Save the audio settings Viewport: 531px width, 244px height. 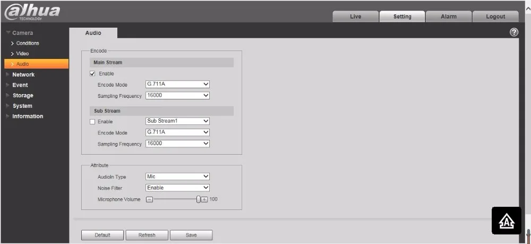point(191,235)
